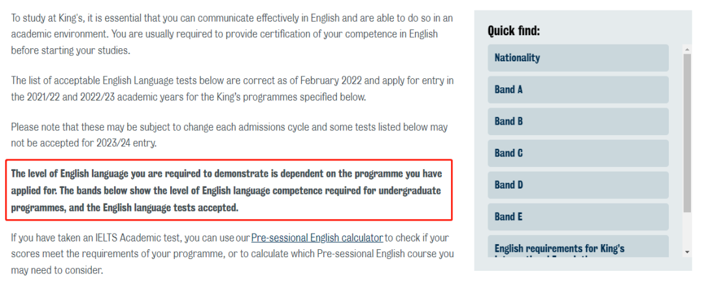Click the Quick find scrollbar thumb

[688, 133]
